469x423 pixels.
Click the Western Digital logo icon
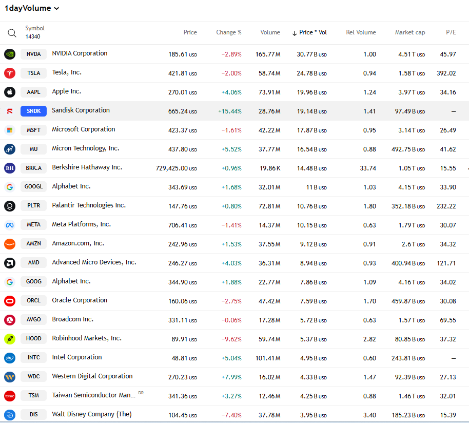coord(10,377)
